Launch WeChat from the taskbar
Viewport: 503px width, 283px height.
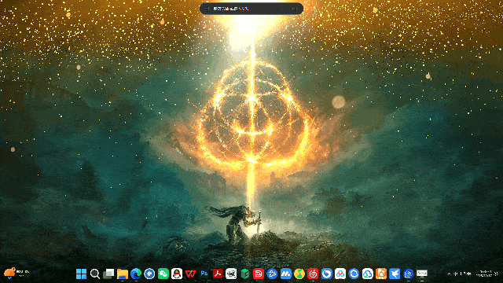(163, 274)
